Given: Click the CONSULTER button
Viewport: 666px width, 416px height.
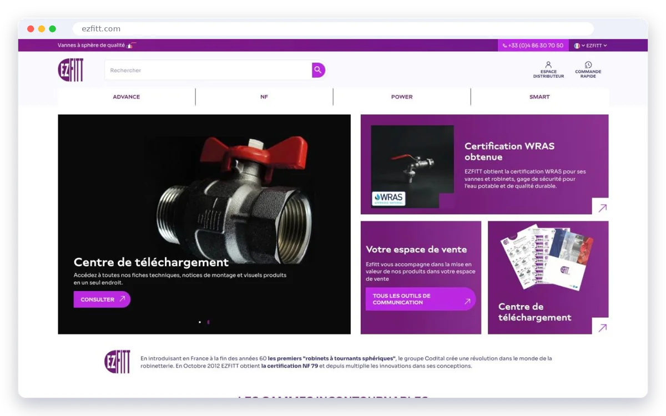Looking at the screenshot, I should (102, 300).
